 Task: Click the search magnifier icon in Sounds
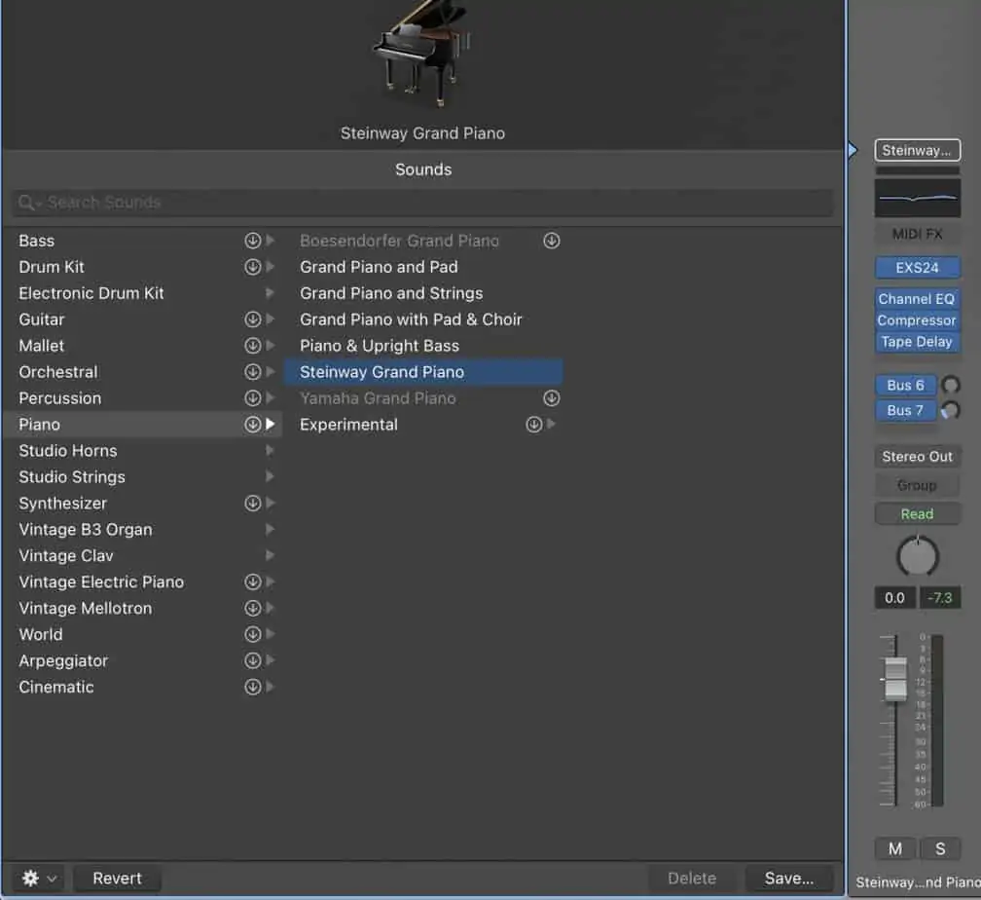[x=26, y=203]
